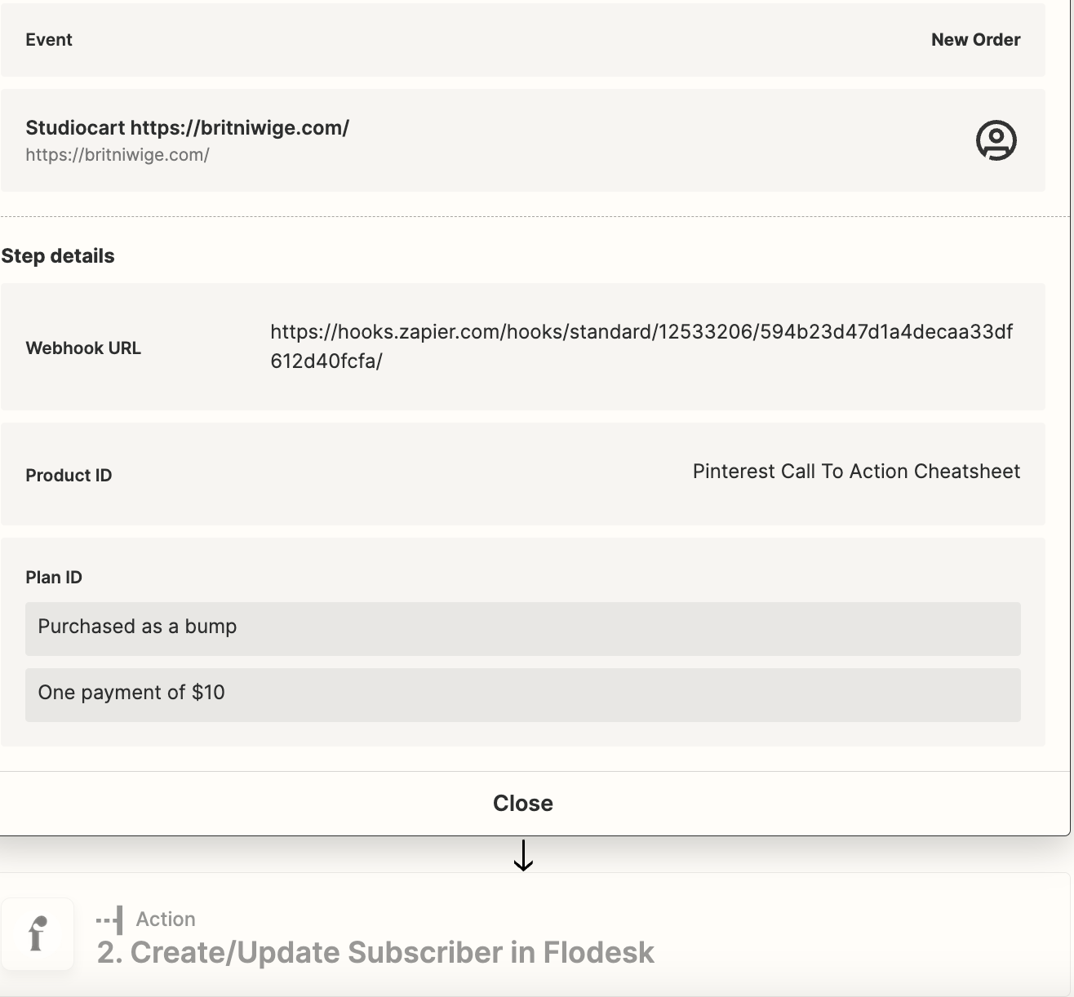1074x997 pixels.
Task: Click the https://britniwige.com/ subtitle link
Action: coord(118,155)
